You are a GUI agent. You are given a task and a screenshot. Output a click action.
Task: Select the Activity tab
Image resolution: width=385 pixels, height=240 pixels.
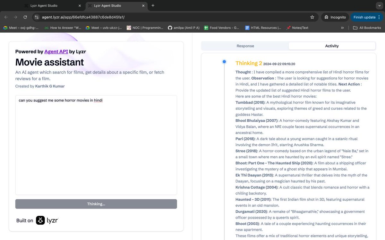coord(332,46)
